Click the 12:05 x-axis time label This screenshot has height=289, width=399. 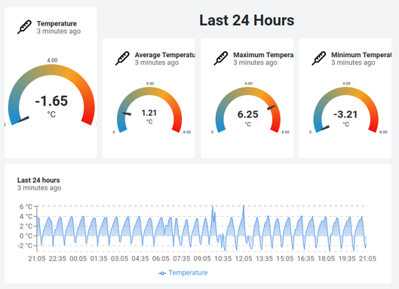coord(244,259)
